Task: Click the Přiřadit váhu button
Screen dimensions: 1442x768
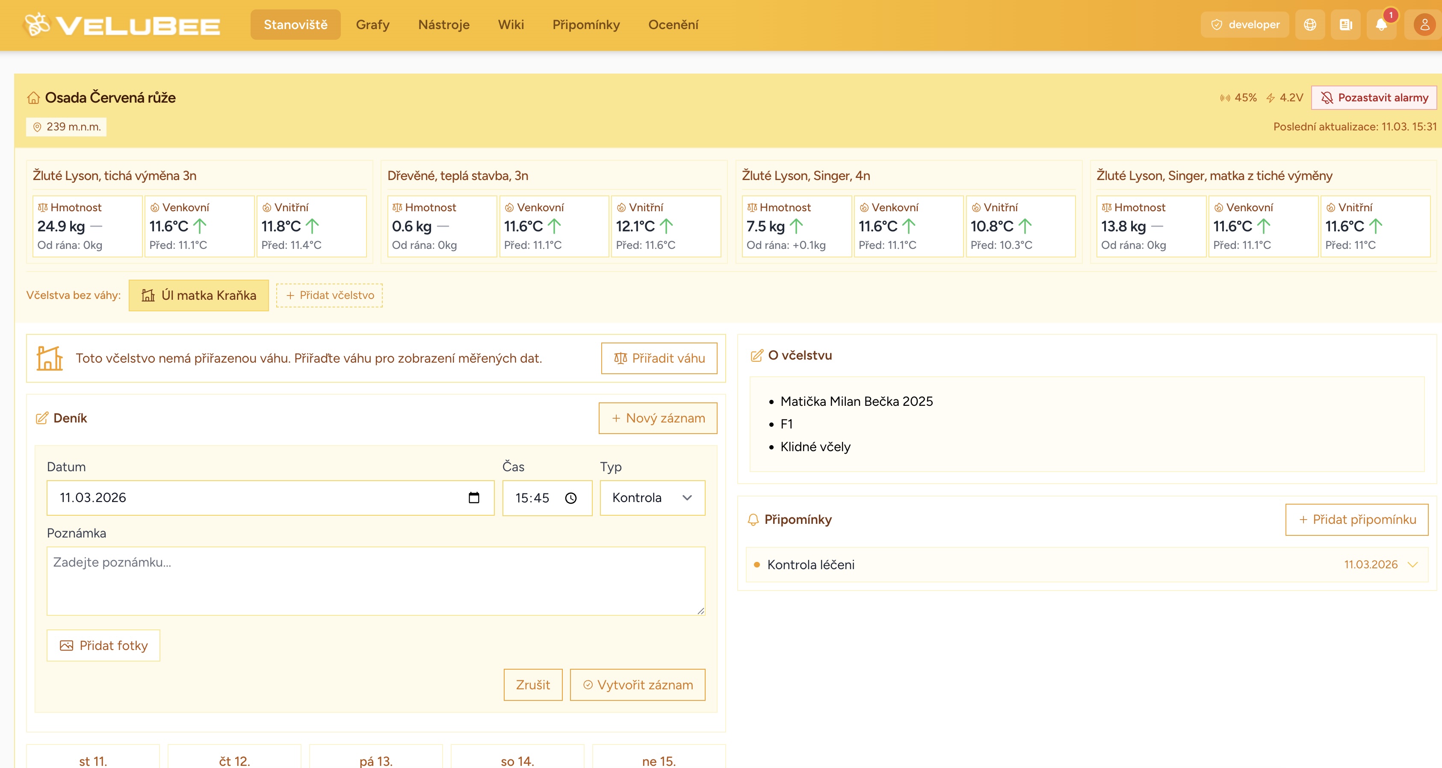Action: pos(659,358)
